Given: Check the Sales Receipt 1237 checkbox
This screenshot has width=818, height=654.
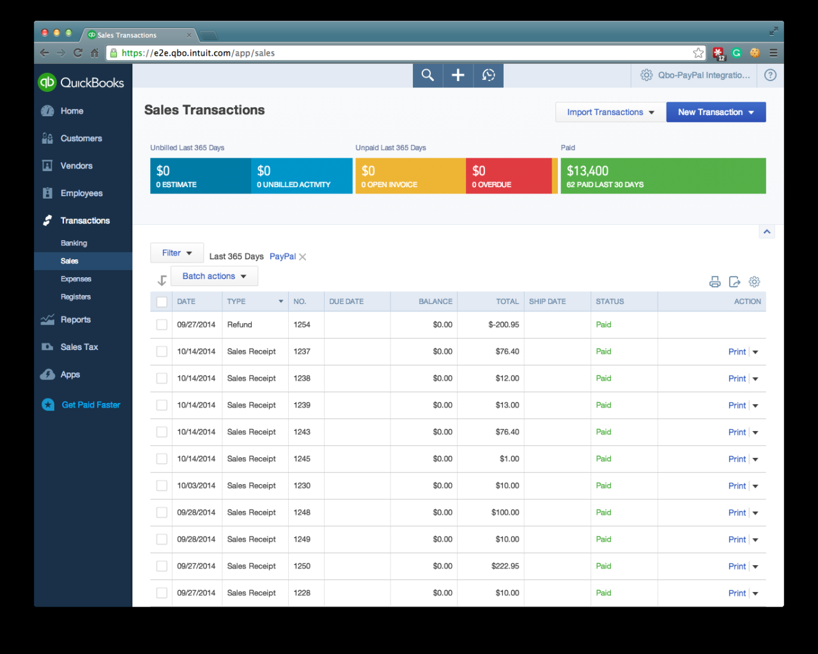Looking at the screenshot, I should tap(162, 352).
